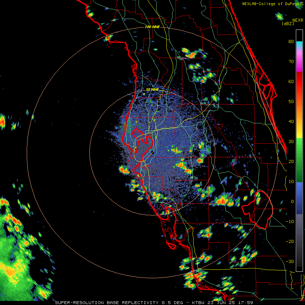The width and height of the screenshot is (305, 305).
Task: Select the 60 value on the dBZ scale
Action: [291, 81]
